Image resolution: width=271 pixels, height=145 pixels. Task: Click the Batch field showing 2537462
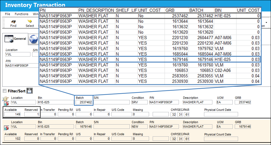pos(84,102)
